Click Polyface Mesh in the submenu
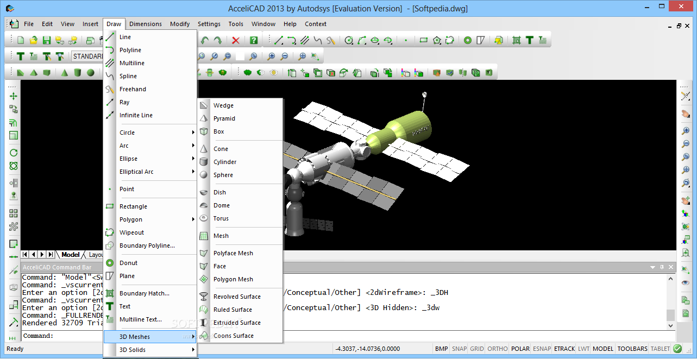Image resolution: width=697 pixels, height=359 pixels. coord(240,253)
